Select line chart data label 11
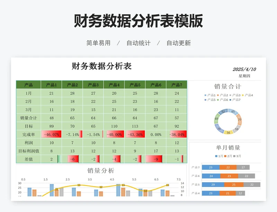The width and height of the screenshot is (277, 212). pos(56,189)
